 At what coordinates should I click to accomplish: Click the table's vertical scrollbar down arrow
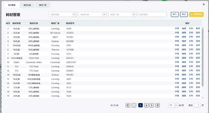(203, 98)
